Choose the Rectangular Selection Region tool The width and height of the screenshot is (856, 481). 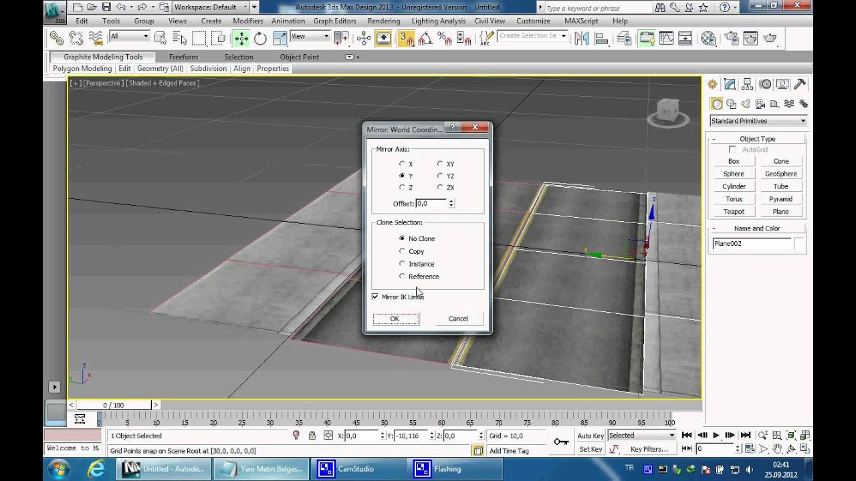click(199, 38)
